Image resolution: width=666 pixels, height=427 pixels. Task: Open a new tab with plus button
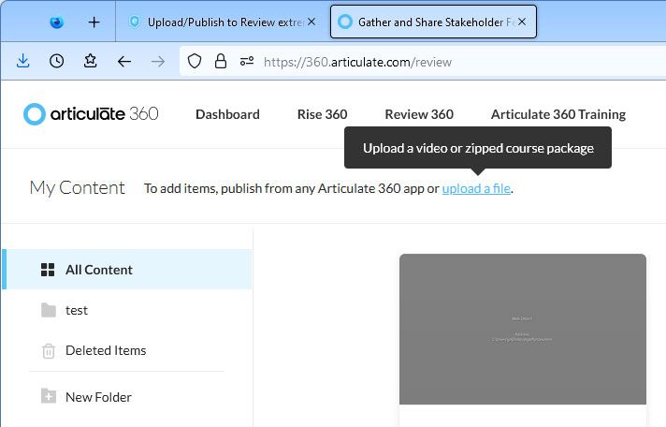coord(94,22)
